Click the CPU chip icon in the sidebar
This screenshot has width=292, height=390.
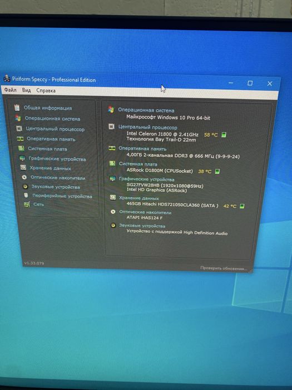point(19,128)
